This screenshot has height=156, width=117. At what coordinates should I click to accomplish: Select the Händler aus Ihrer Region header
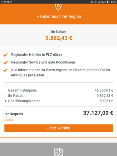point(59,17)
